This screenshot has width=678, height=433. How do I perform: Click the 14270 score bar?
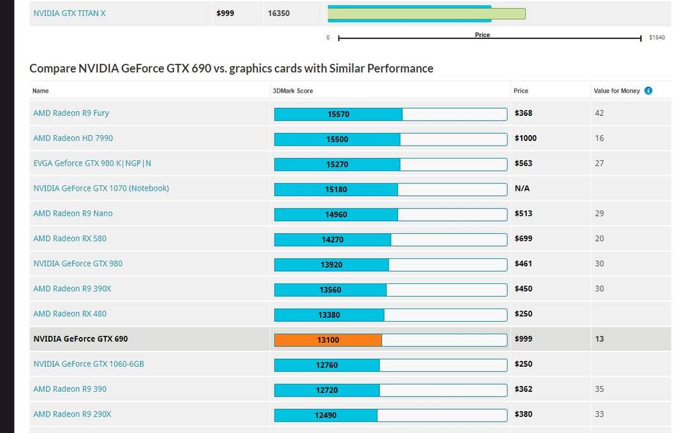(x=391, y=240)
